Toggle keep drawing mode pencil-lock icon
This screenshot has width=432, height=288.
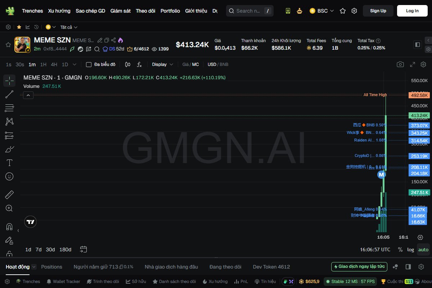[9, 240]
